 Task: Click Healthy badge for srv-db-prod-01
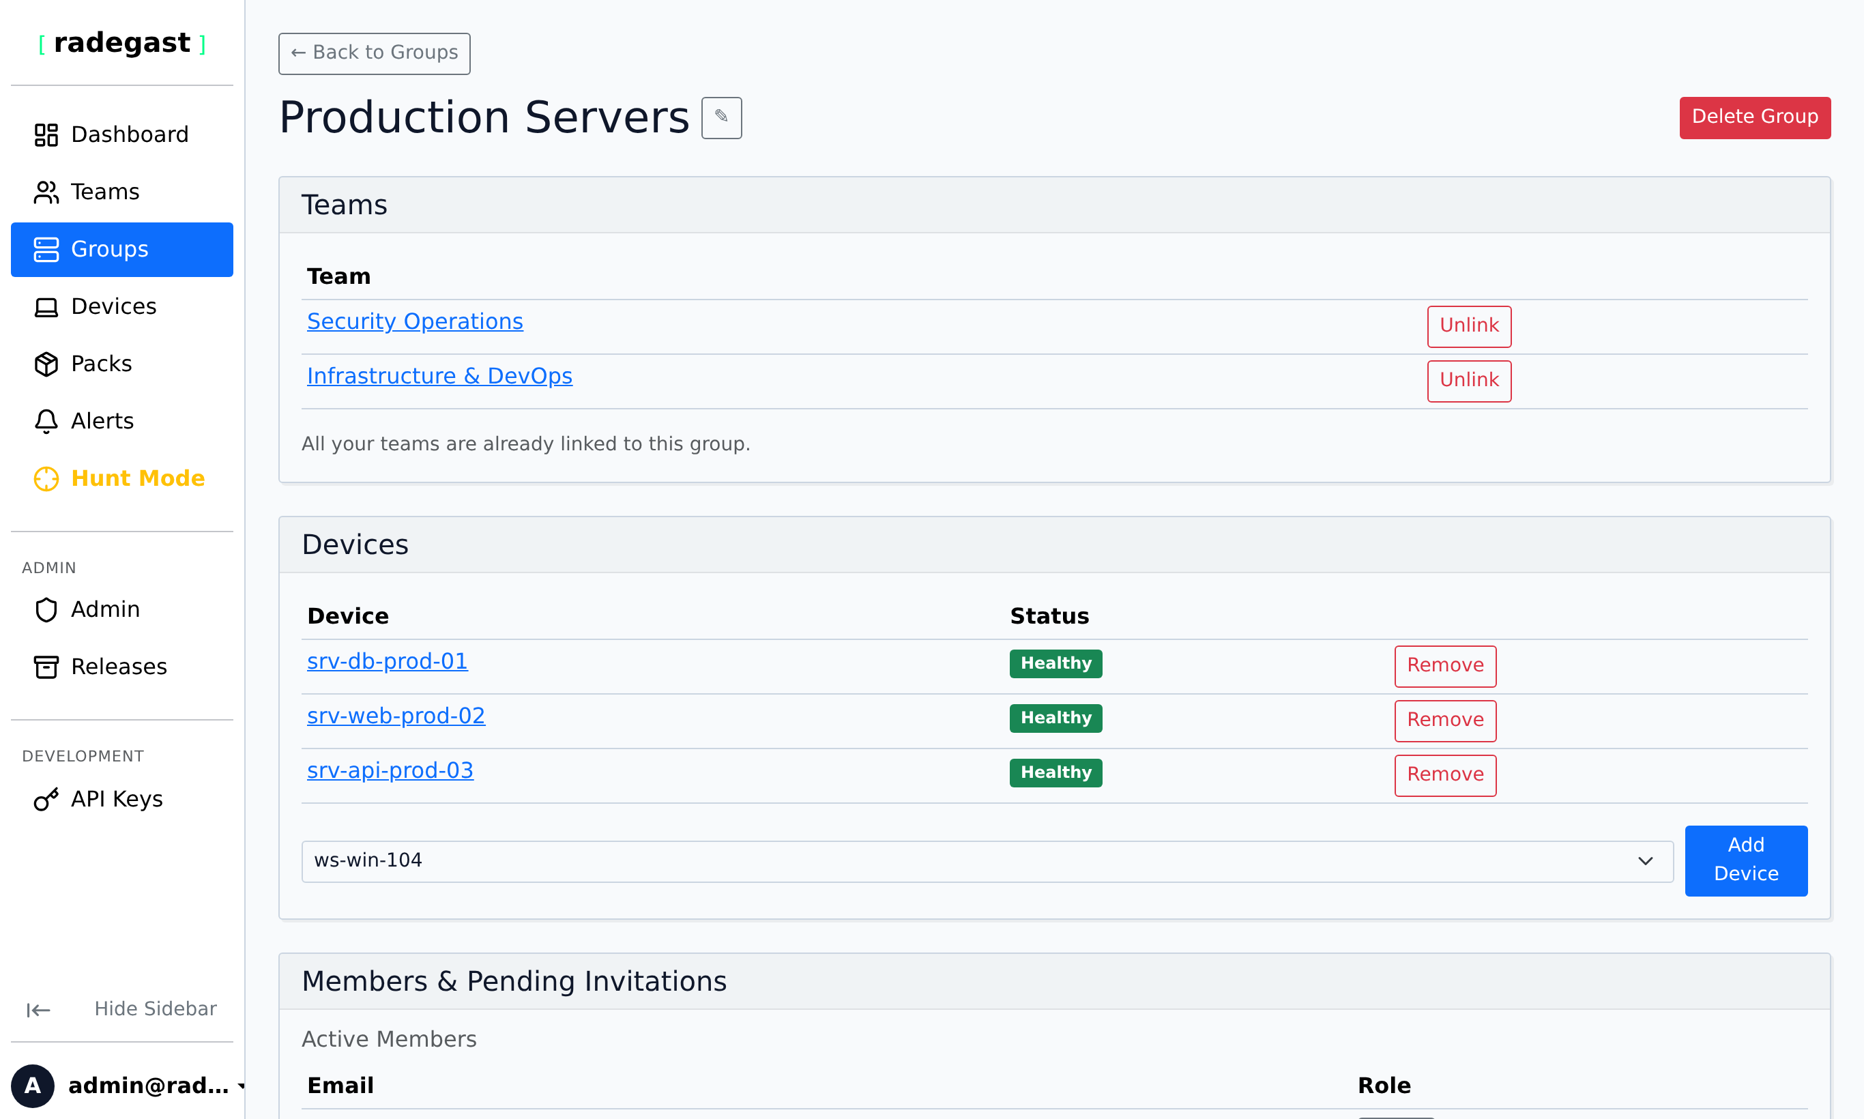tap(1055, 664)
